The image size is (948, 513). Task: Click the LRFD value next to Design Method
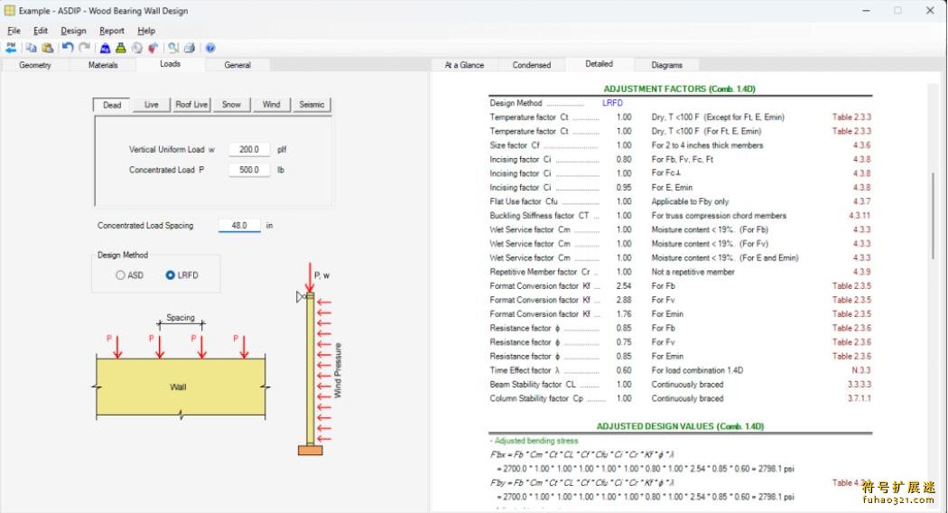tap(612, 104)
